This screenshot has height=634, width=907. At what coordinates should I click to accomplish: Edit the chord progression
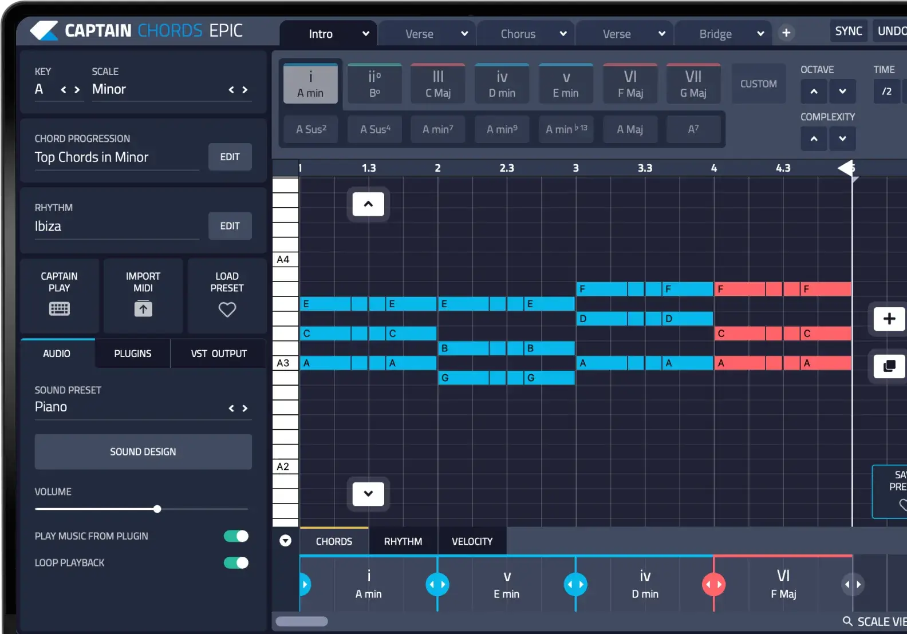coord(230,157)
